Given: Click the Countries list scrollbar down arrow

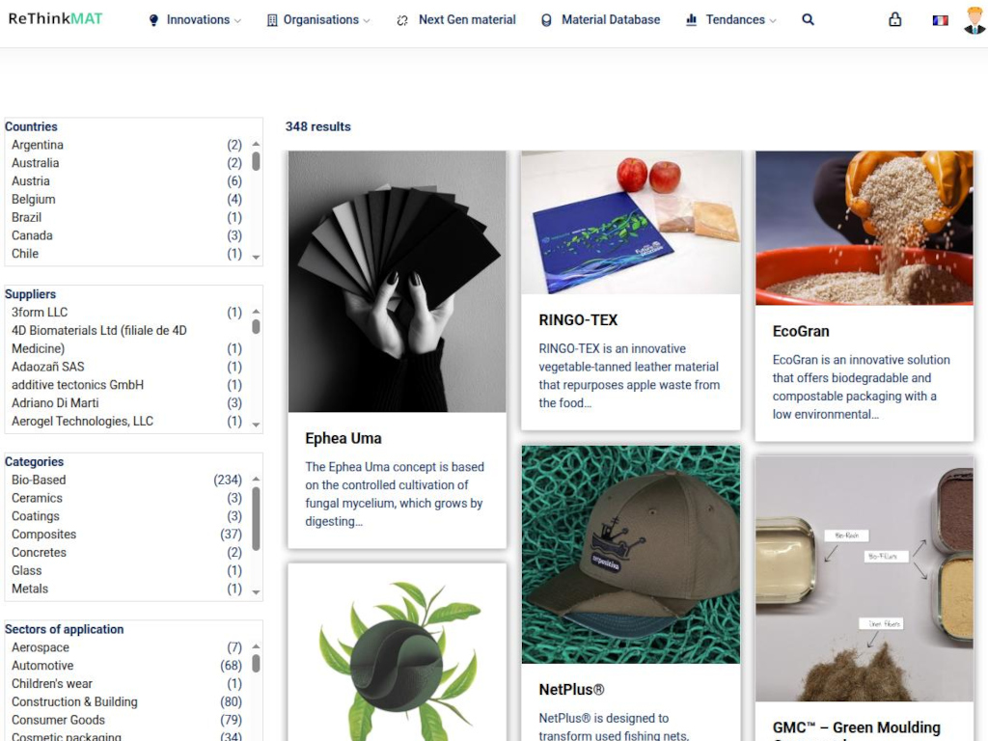Looking at the screenshot, I should tap(256, 257).
